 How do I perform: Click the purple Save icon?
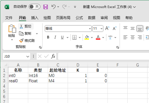tap(45, 7)
